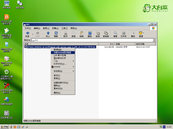Image resolution: width=173 pixels, height=129 pixels.
Task: Open the Tools menu in menu bar
Action: 65,28
